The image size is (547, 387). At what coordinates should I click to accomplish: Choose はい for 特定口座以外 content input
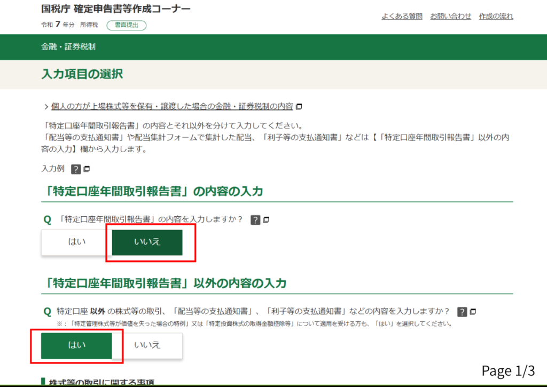pos(76,345)
